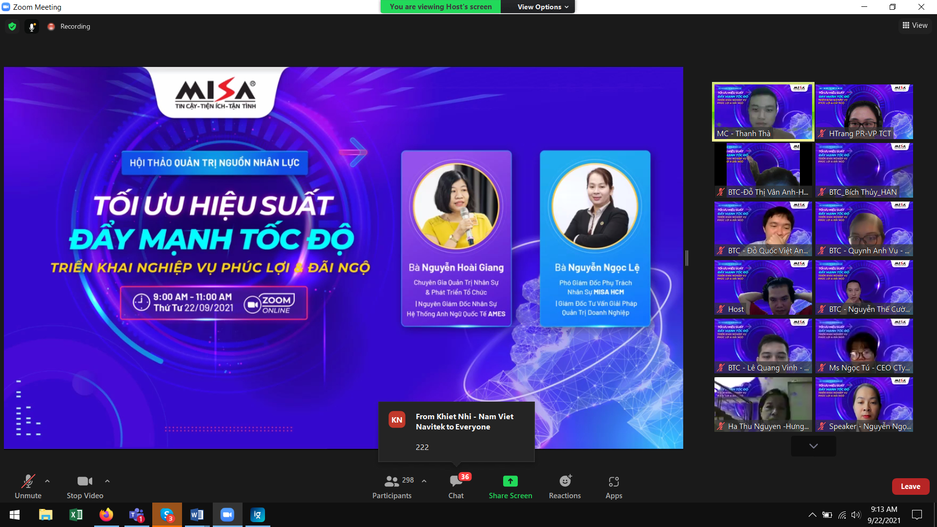The width and height of the screenshot is (937, 527).
Task: Select the Host video thumbnail
Action: tap(763, 287)
